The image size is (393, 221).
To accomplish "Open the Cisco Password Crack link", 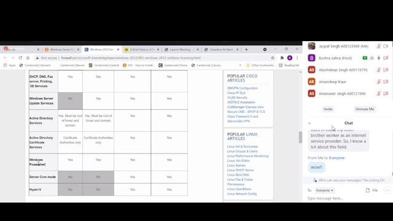I will tap(243, 117).
